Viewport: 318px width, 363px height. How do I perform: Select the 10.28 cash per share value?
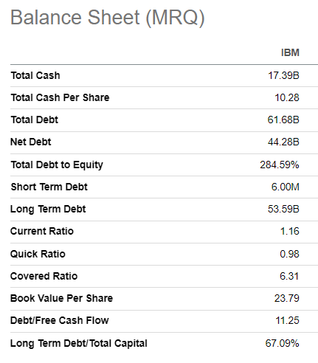pyautogui.click(x=287, y=97)
